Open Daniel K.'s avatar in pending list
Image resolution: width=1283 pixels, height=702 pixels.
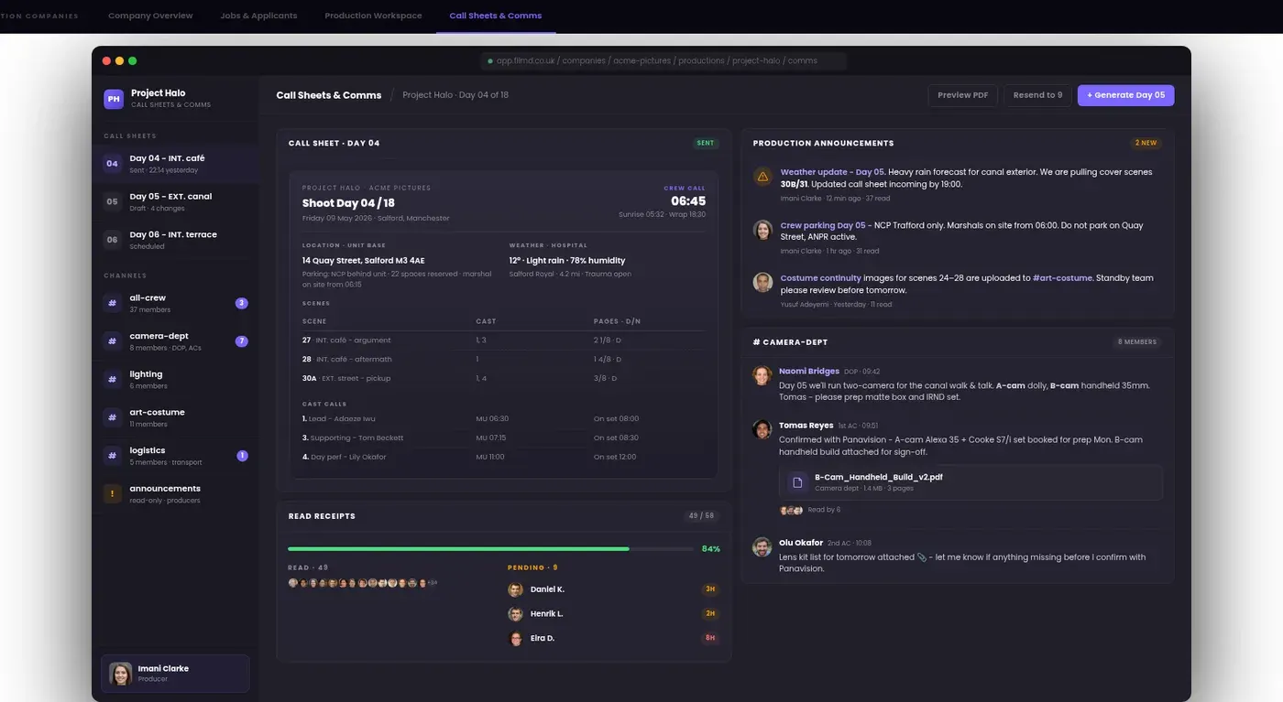point(515,589)
